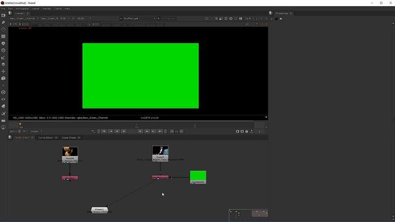
Task: Go to the first frame
Action: point(104,131)
